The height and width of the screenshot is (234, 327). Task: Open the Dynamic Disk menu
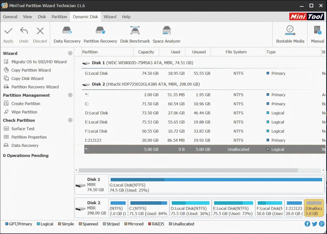pos(85,17)
